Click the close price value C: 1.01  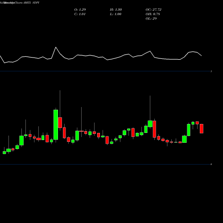(x=80, y=14)
